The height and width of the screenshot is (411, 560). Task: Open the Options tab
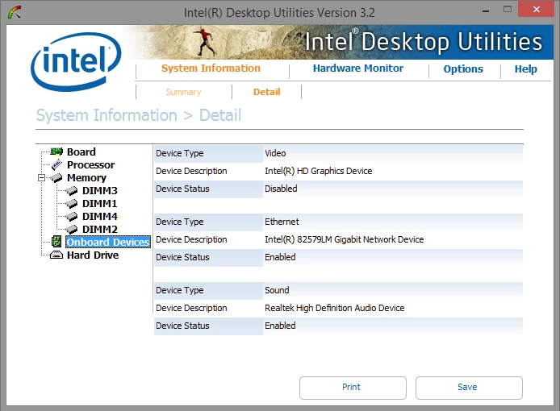pyautogui.click(x=463, y=68)
